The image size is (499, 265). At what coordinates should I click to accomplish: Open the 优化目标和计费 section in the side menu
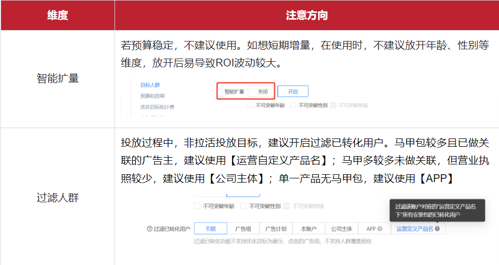click(x=157, y=107)
